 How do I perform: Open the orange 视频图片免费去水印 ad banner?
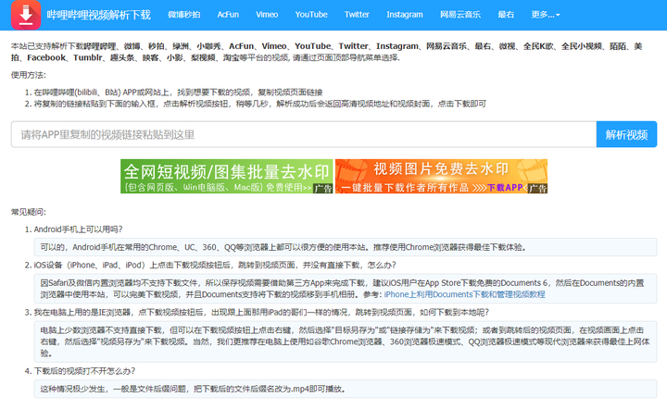point(441,176)
